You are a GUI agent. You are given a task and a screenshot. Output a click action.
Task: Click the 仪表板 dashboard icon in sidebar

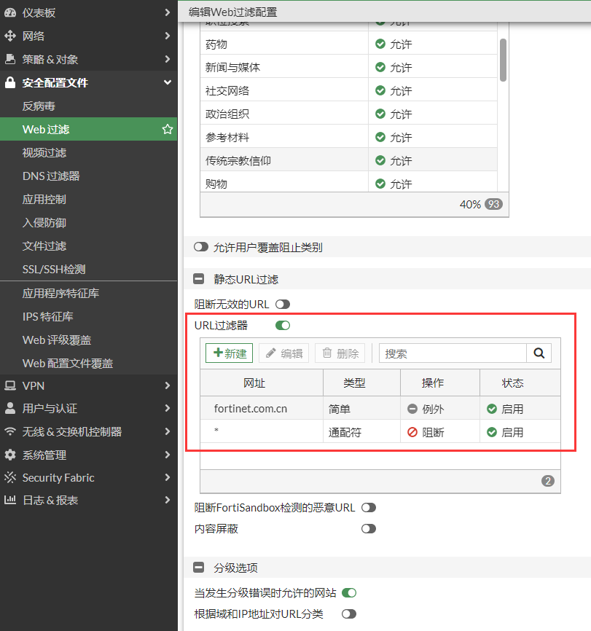pos(10,13)
